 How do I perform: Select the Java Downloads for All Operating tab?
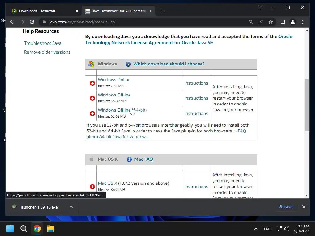tap(118, 11)
